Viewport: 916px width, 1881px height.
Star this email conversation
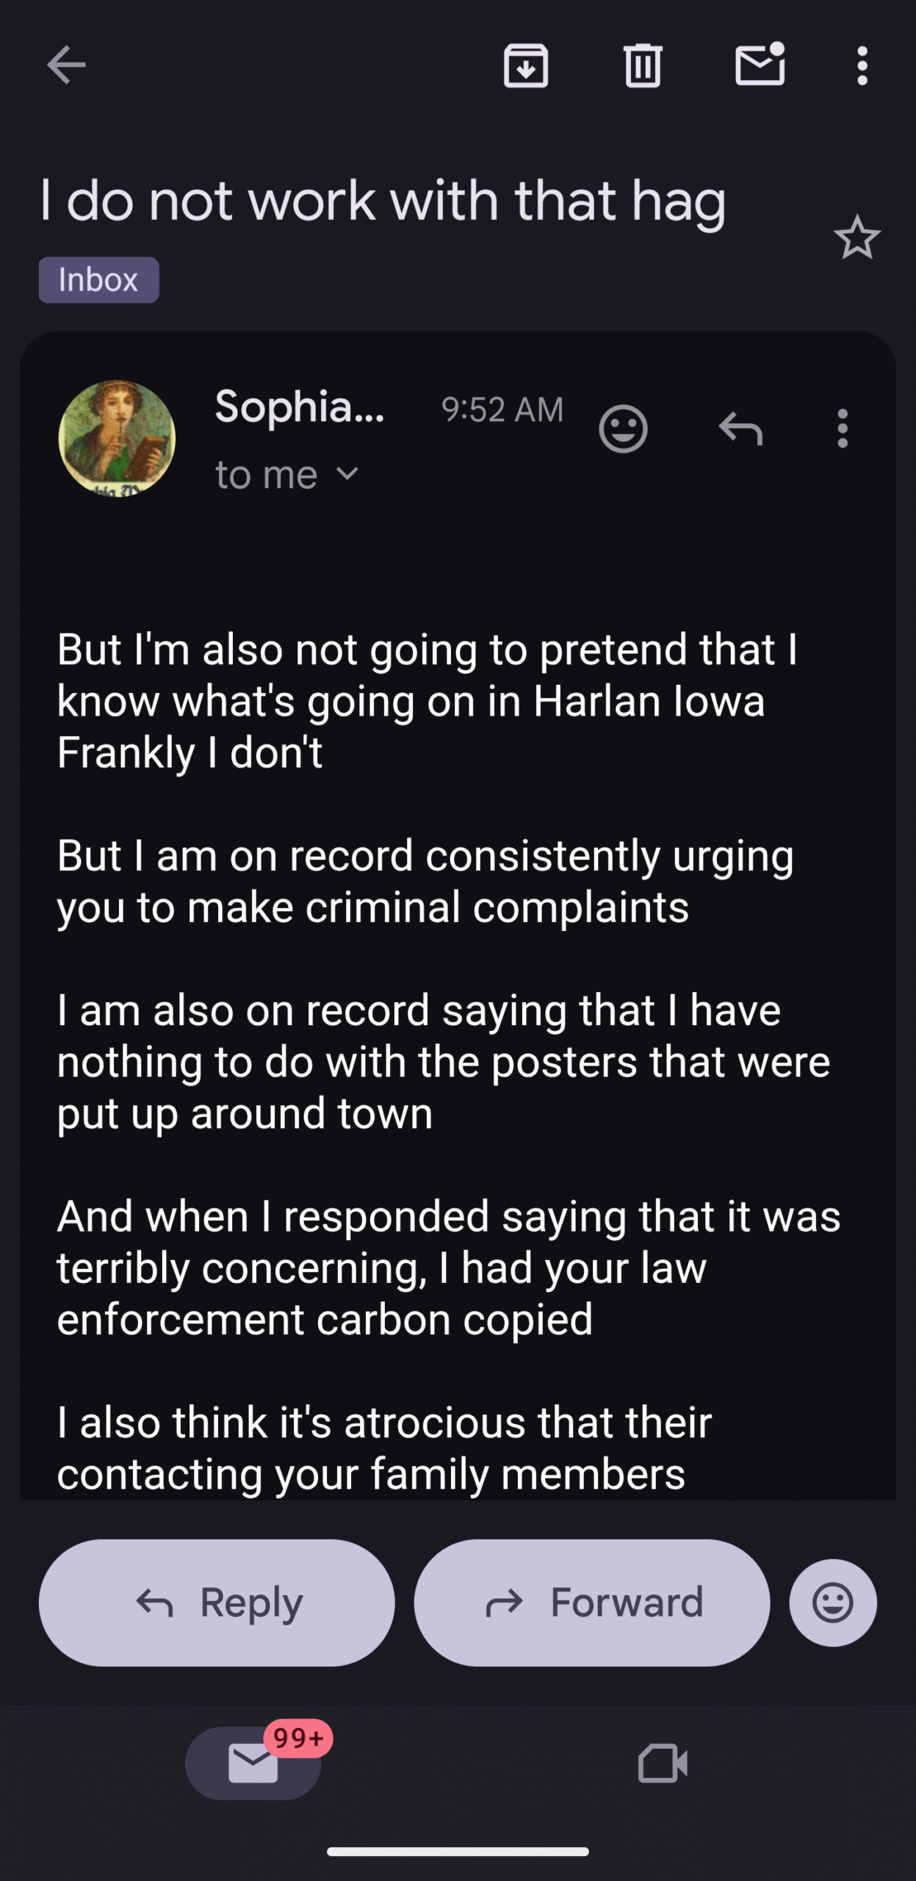(x=857, y=237)
